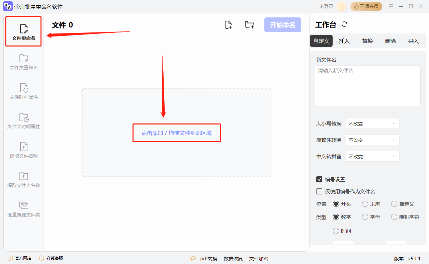Close the 金舟批量重命名软件 window
This screenshot has height=264, width=429.
point(421,6)
